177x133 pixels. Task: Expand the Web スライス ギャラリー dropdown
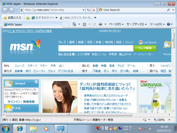click(95, 18)
